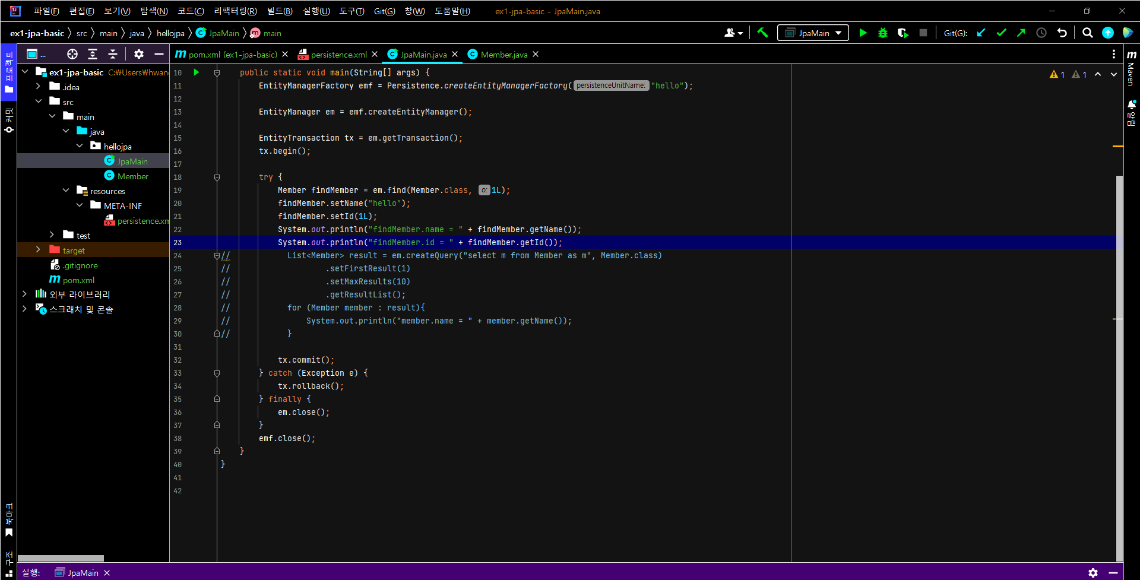
Task: Push commits with the green arrow icon
Action: (1021, 33)
